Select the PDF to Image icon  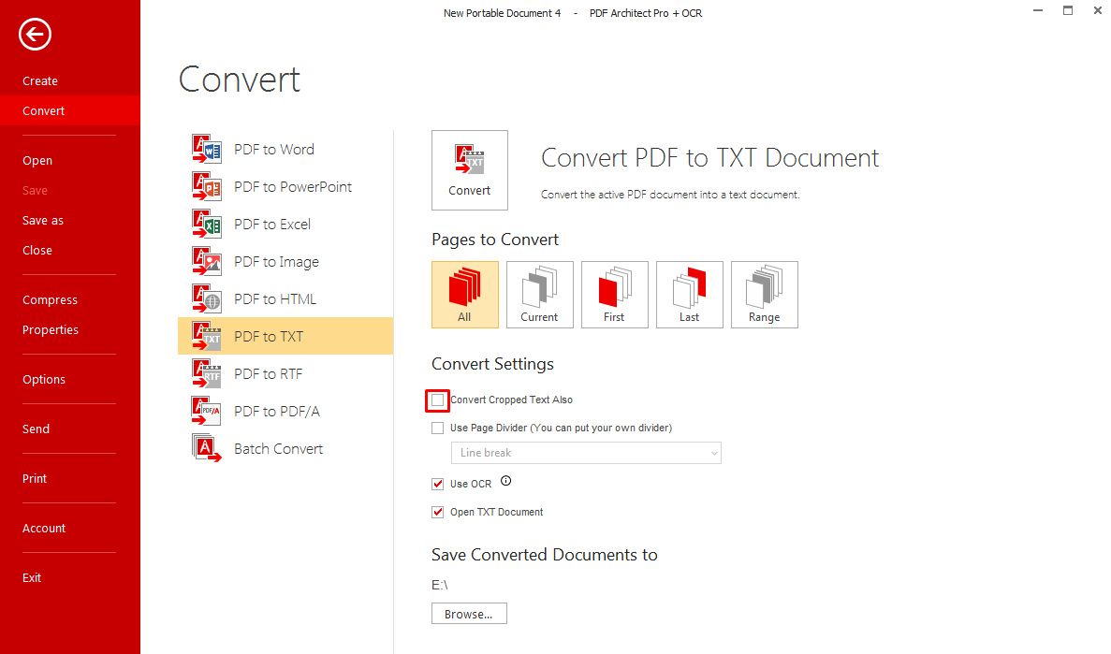coord(207,261)
